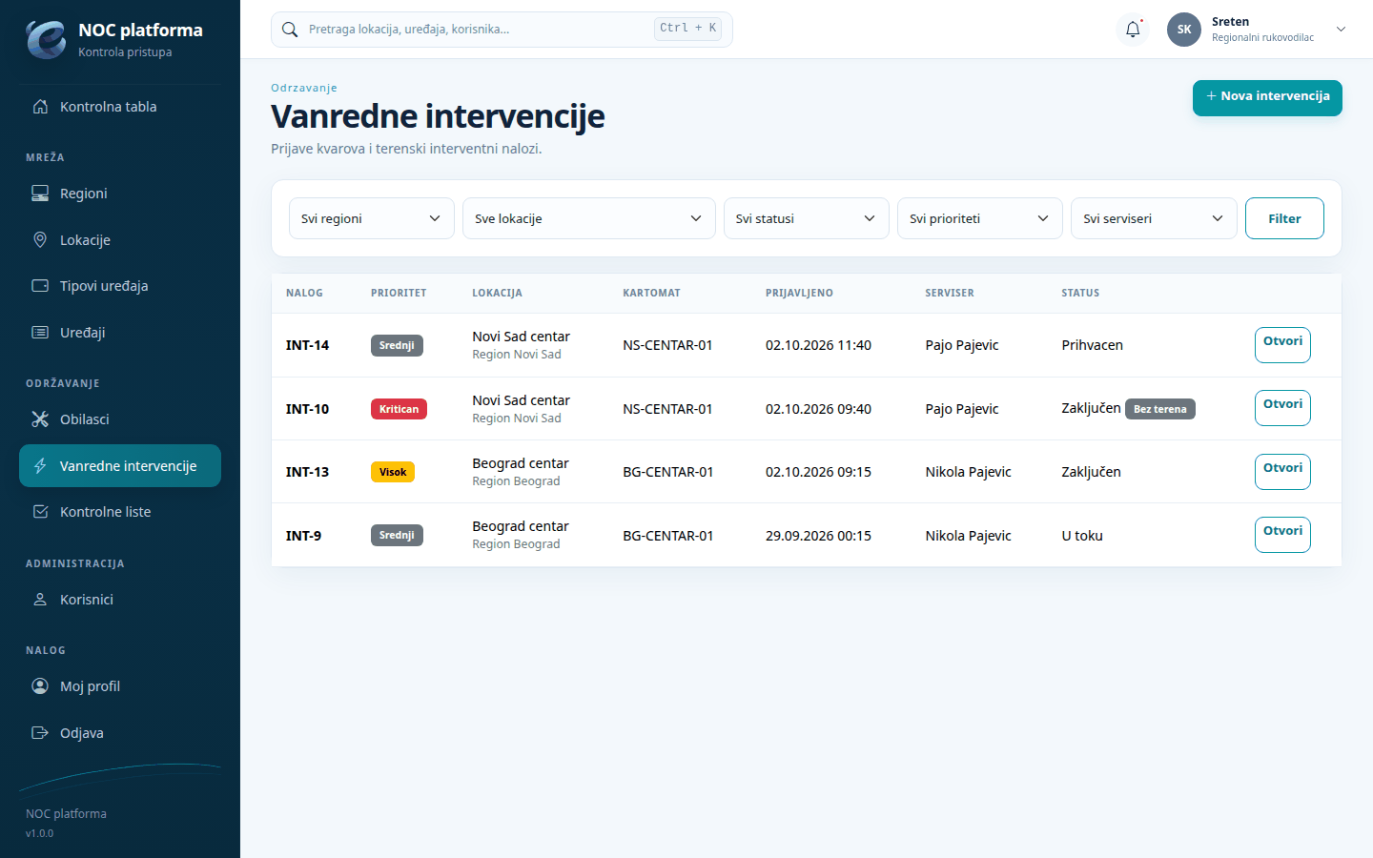Expand the Svi regioni dropdown
The height and width of the screenshot is (858, 1373).
coord(372,218)
